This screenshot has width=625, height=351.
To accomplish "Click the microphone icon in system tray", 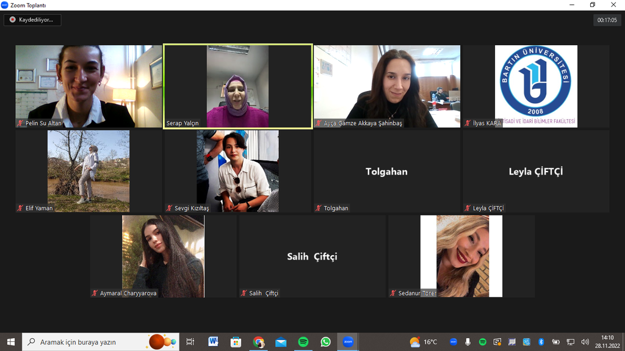I will 468,342.
